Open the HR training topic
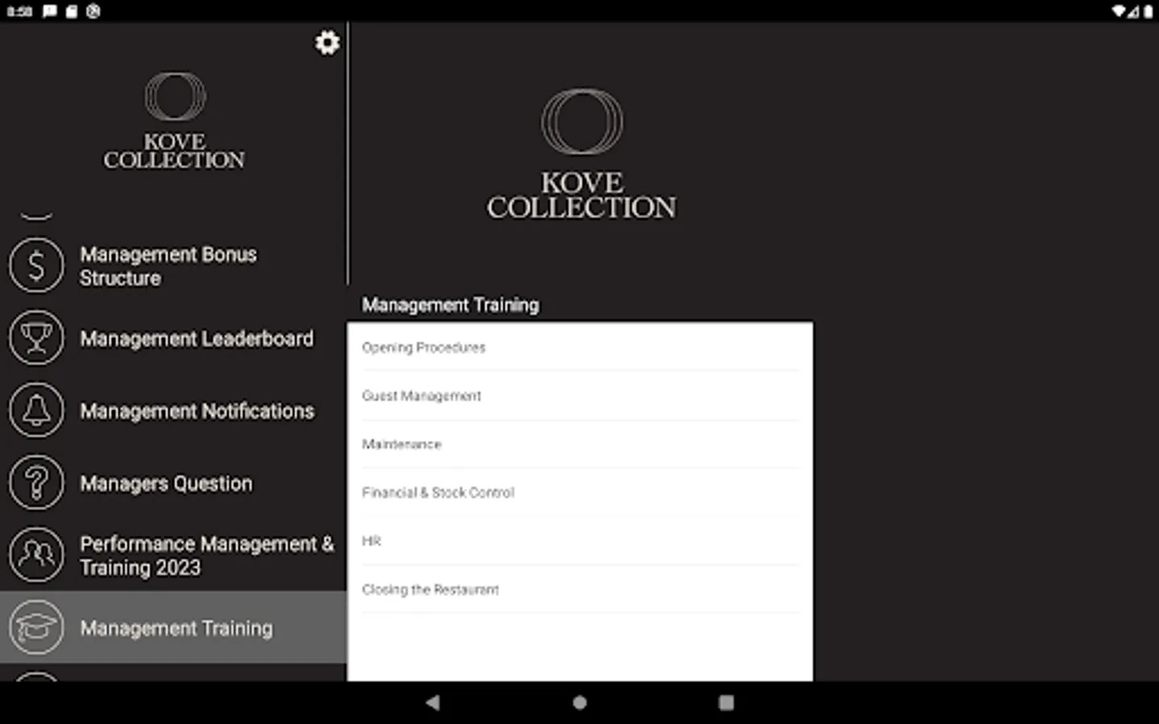This screenshot has width=1159, height=724. click(580, 541)
